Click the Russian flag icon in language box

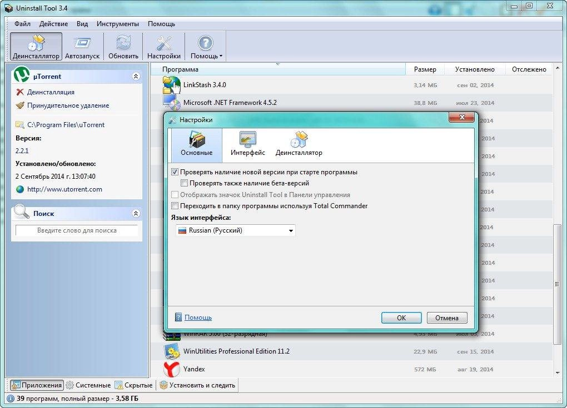[182, 230]
